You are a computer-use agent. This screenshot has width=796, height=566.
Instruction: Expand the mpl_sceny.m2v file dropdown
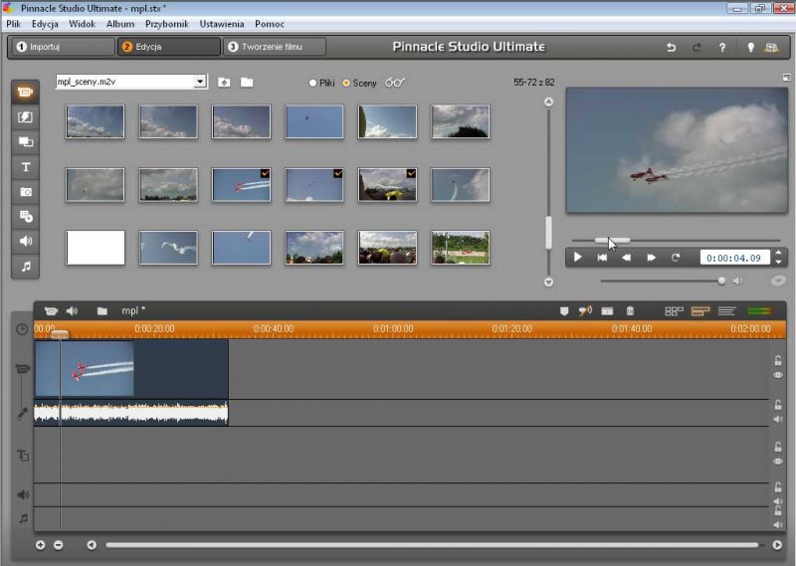200,82
